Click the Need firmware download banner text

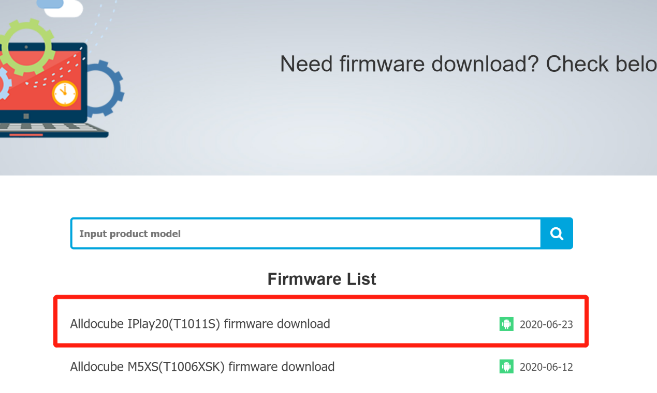tap(466, 64)
